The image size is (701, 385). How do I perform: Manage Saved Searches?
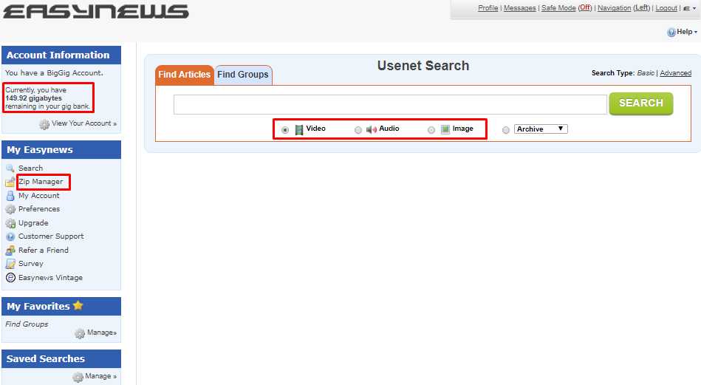(100, 376)
